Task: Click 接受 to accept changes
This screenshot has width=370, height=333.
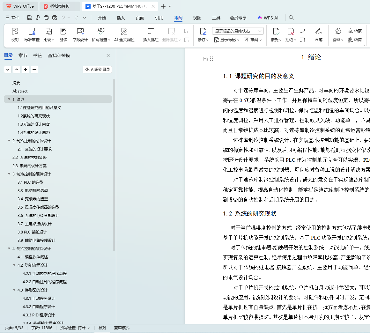Action: click(x=276, y=35)
